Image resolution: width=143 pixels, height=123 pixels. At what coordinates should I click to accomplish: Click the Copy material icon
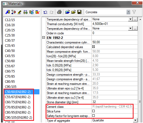tap(31, 12)
